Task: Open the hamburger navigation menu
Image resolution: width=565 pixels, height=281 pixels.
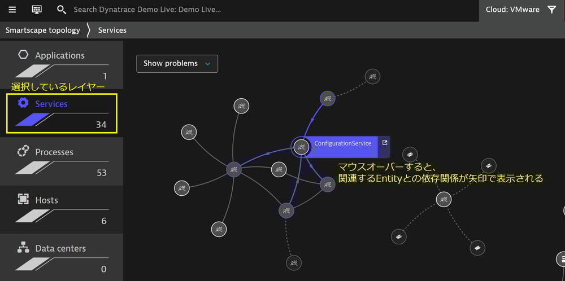Action: click(12, 10)
